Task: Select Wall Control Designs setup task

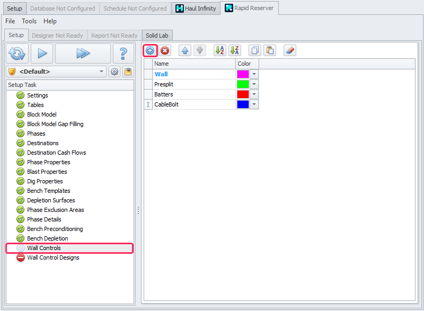Action: (x=53, y=257)
